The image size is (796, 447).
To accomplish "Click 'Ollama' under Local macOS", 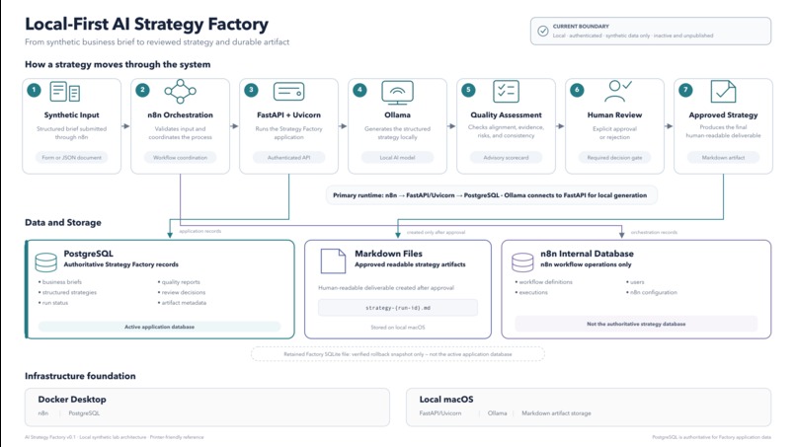I will [x=498, y=413].
